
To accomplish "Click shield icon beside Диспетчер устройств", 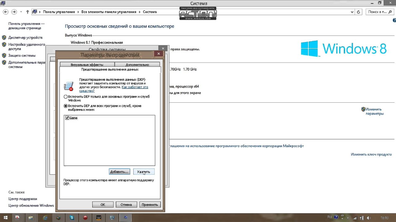I will pyautogui.click(x=4, y=38).
